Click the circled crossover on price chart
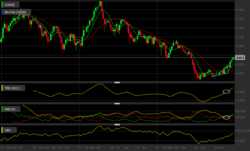The width and height of the screenshot is (250, 151). 226,71
